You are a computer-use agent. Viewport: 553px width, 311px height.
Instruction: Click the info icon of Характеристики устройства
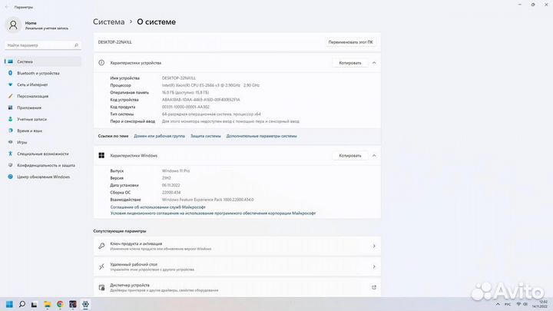tap(101, 63)
